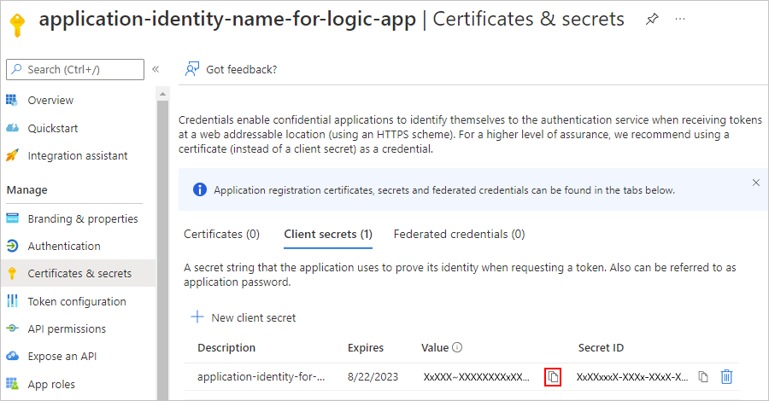769x401 pixels.
Task: Open Token configuration settings
Action: point(77,301)
